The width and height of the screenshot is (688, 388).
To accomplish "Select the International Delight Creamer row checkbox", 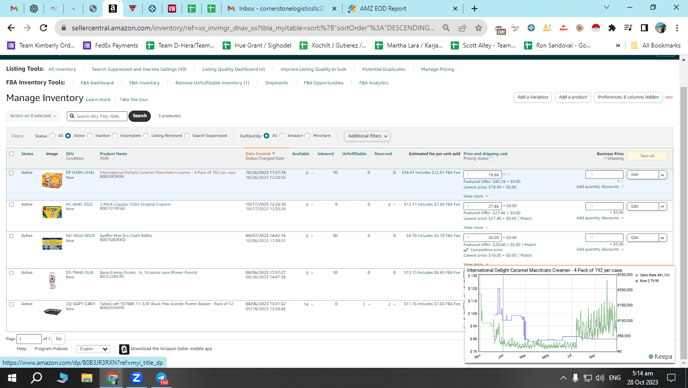I will (x=12, y=173).
